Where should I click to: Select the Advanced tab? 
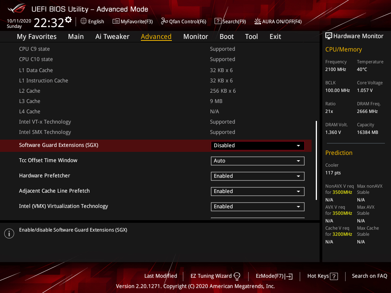pos(156,37)
